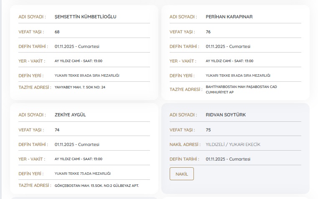Select the burial date in Şemsettin Kümbetlioğlu's card
The width and height of the screenshot is (318, 199).
pos(76,46)
